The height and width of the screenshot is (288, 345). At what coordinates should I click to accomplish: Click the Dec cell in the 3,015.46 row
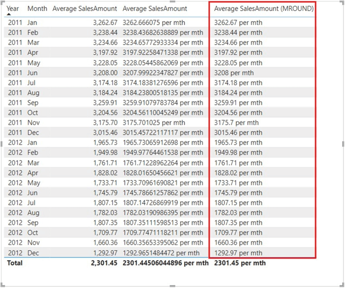33,132
